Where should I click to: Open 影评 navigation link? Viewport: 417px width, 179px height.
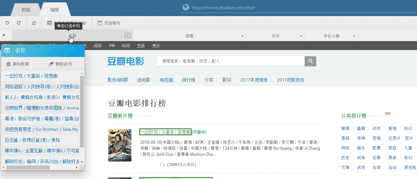[x=227, y=80]
